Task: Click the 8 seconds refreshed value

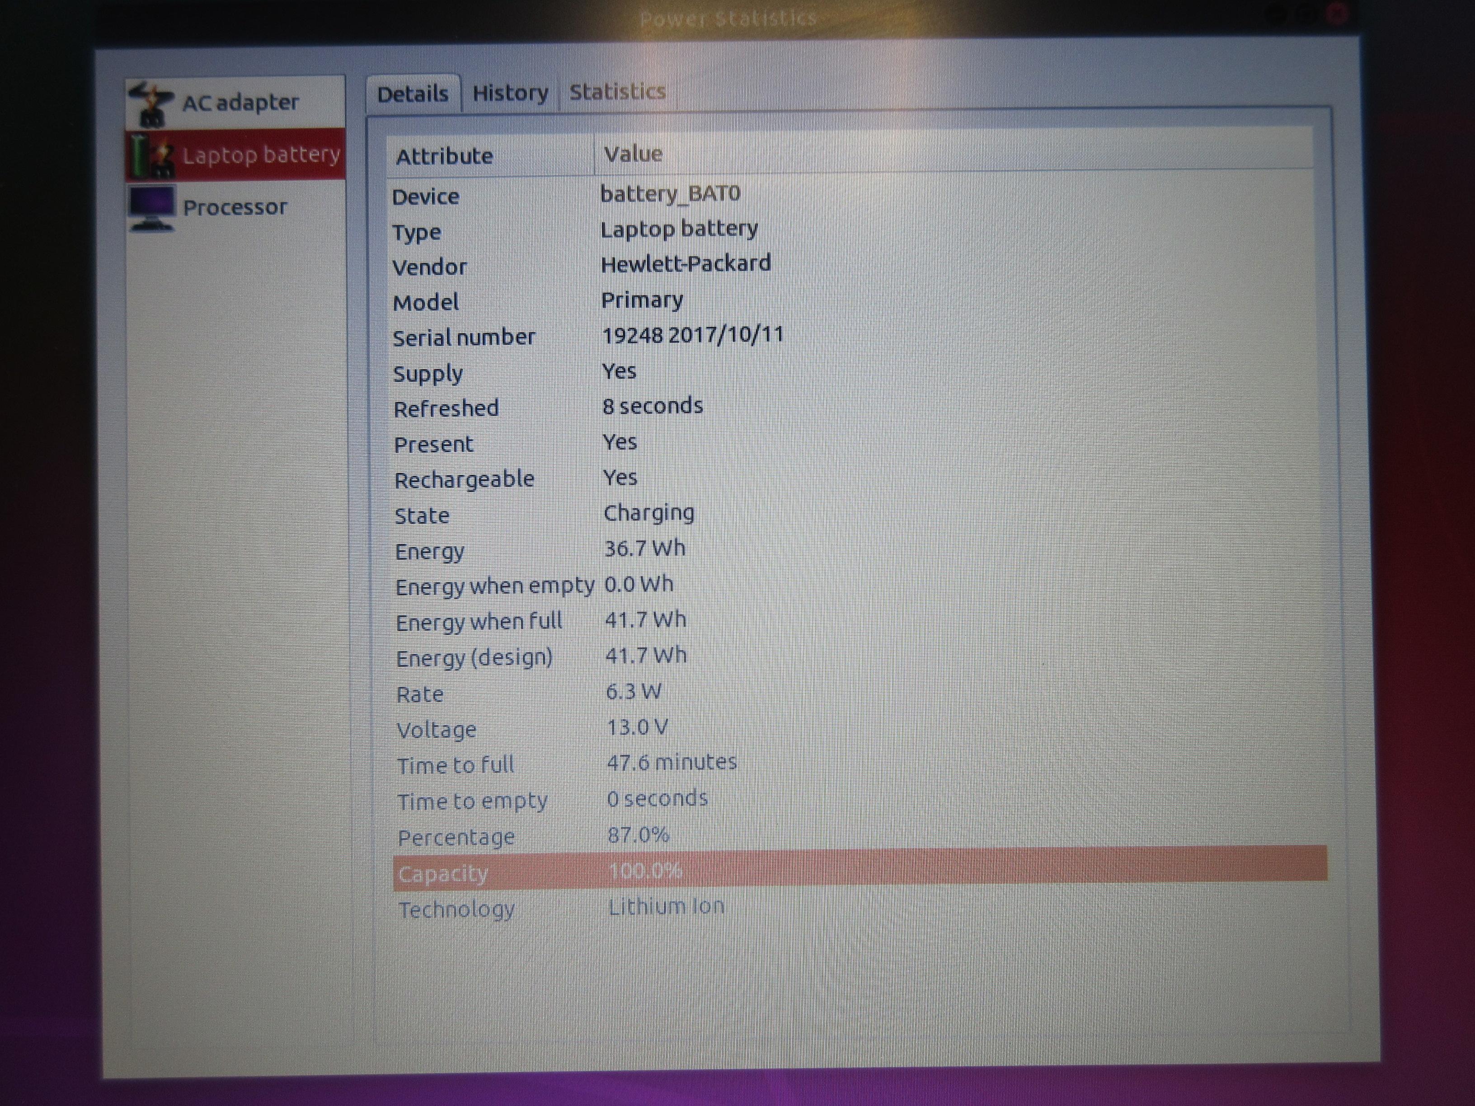Action: 653,405
